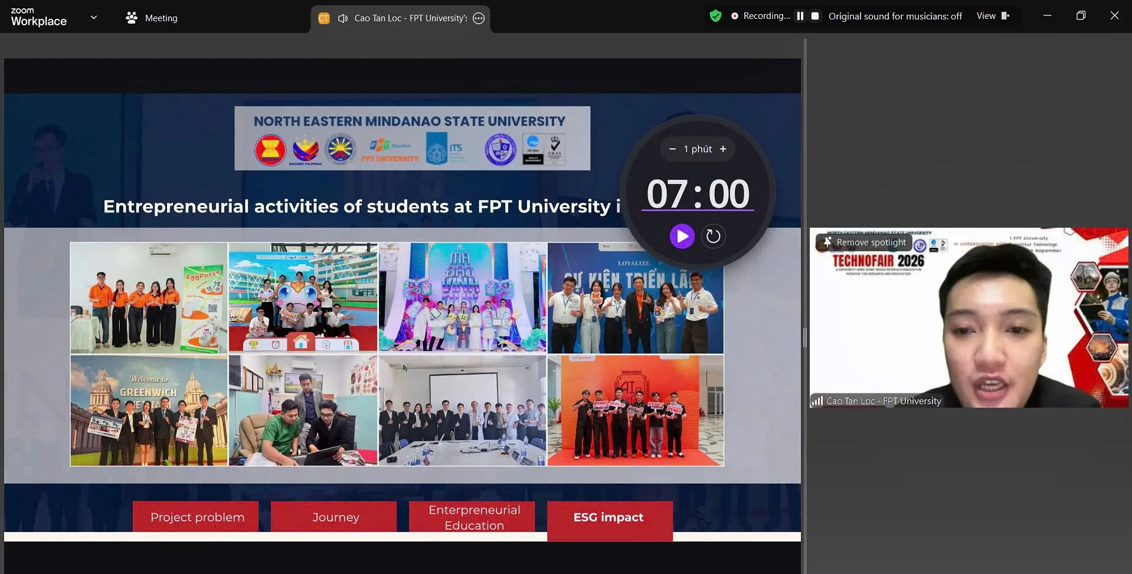
Task: Click the orange CT avatar icon in tab
Action: click(323, 18)
